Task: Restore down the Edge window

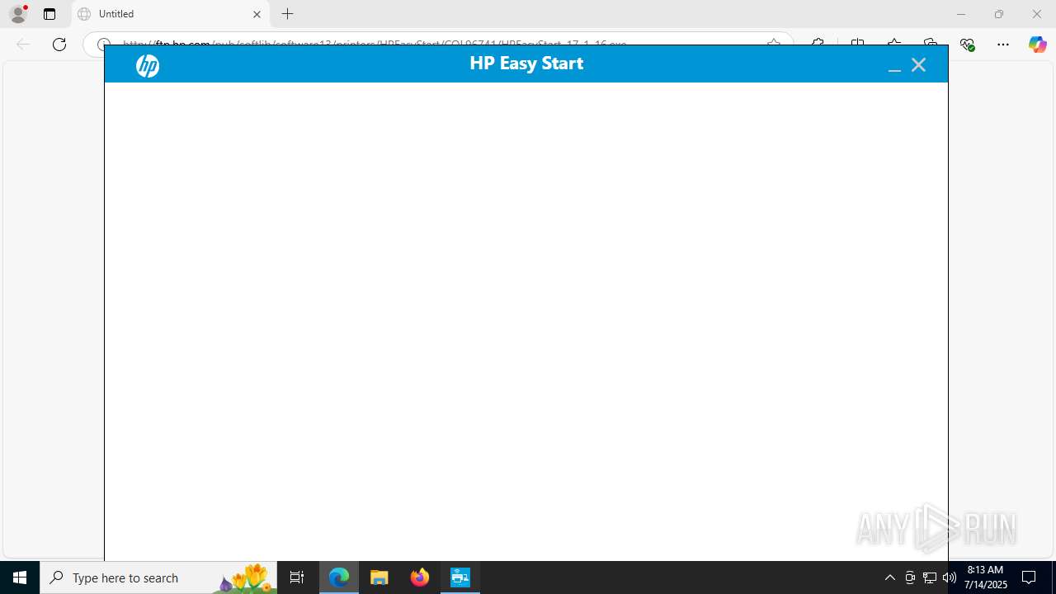Action: [x=998, y=14]
